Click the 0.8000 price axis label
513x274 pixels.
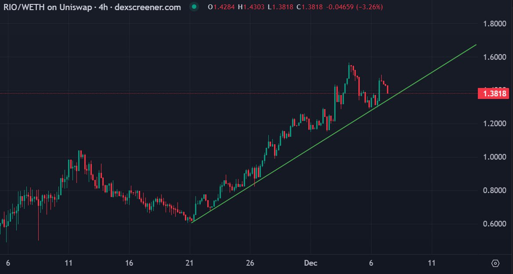click(x=495, y=191)
